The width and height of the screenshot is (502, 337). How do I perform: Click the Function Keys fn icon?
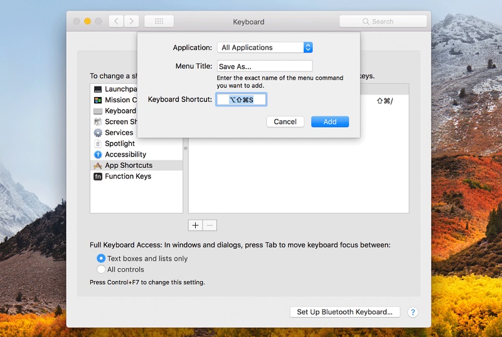[x=98, y=177]
